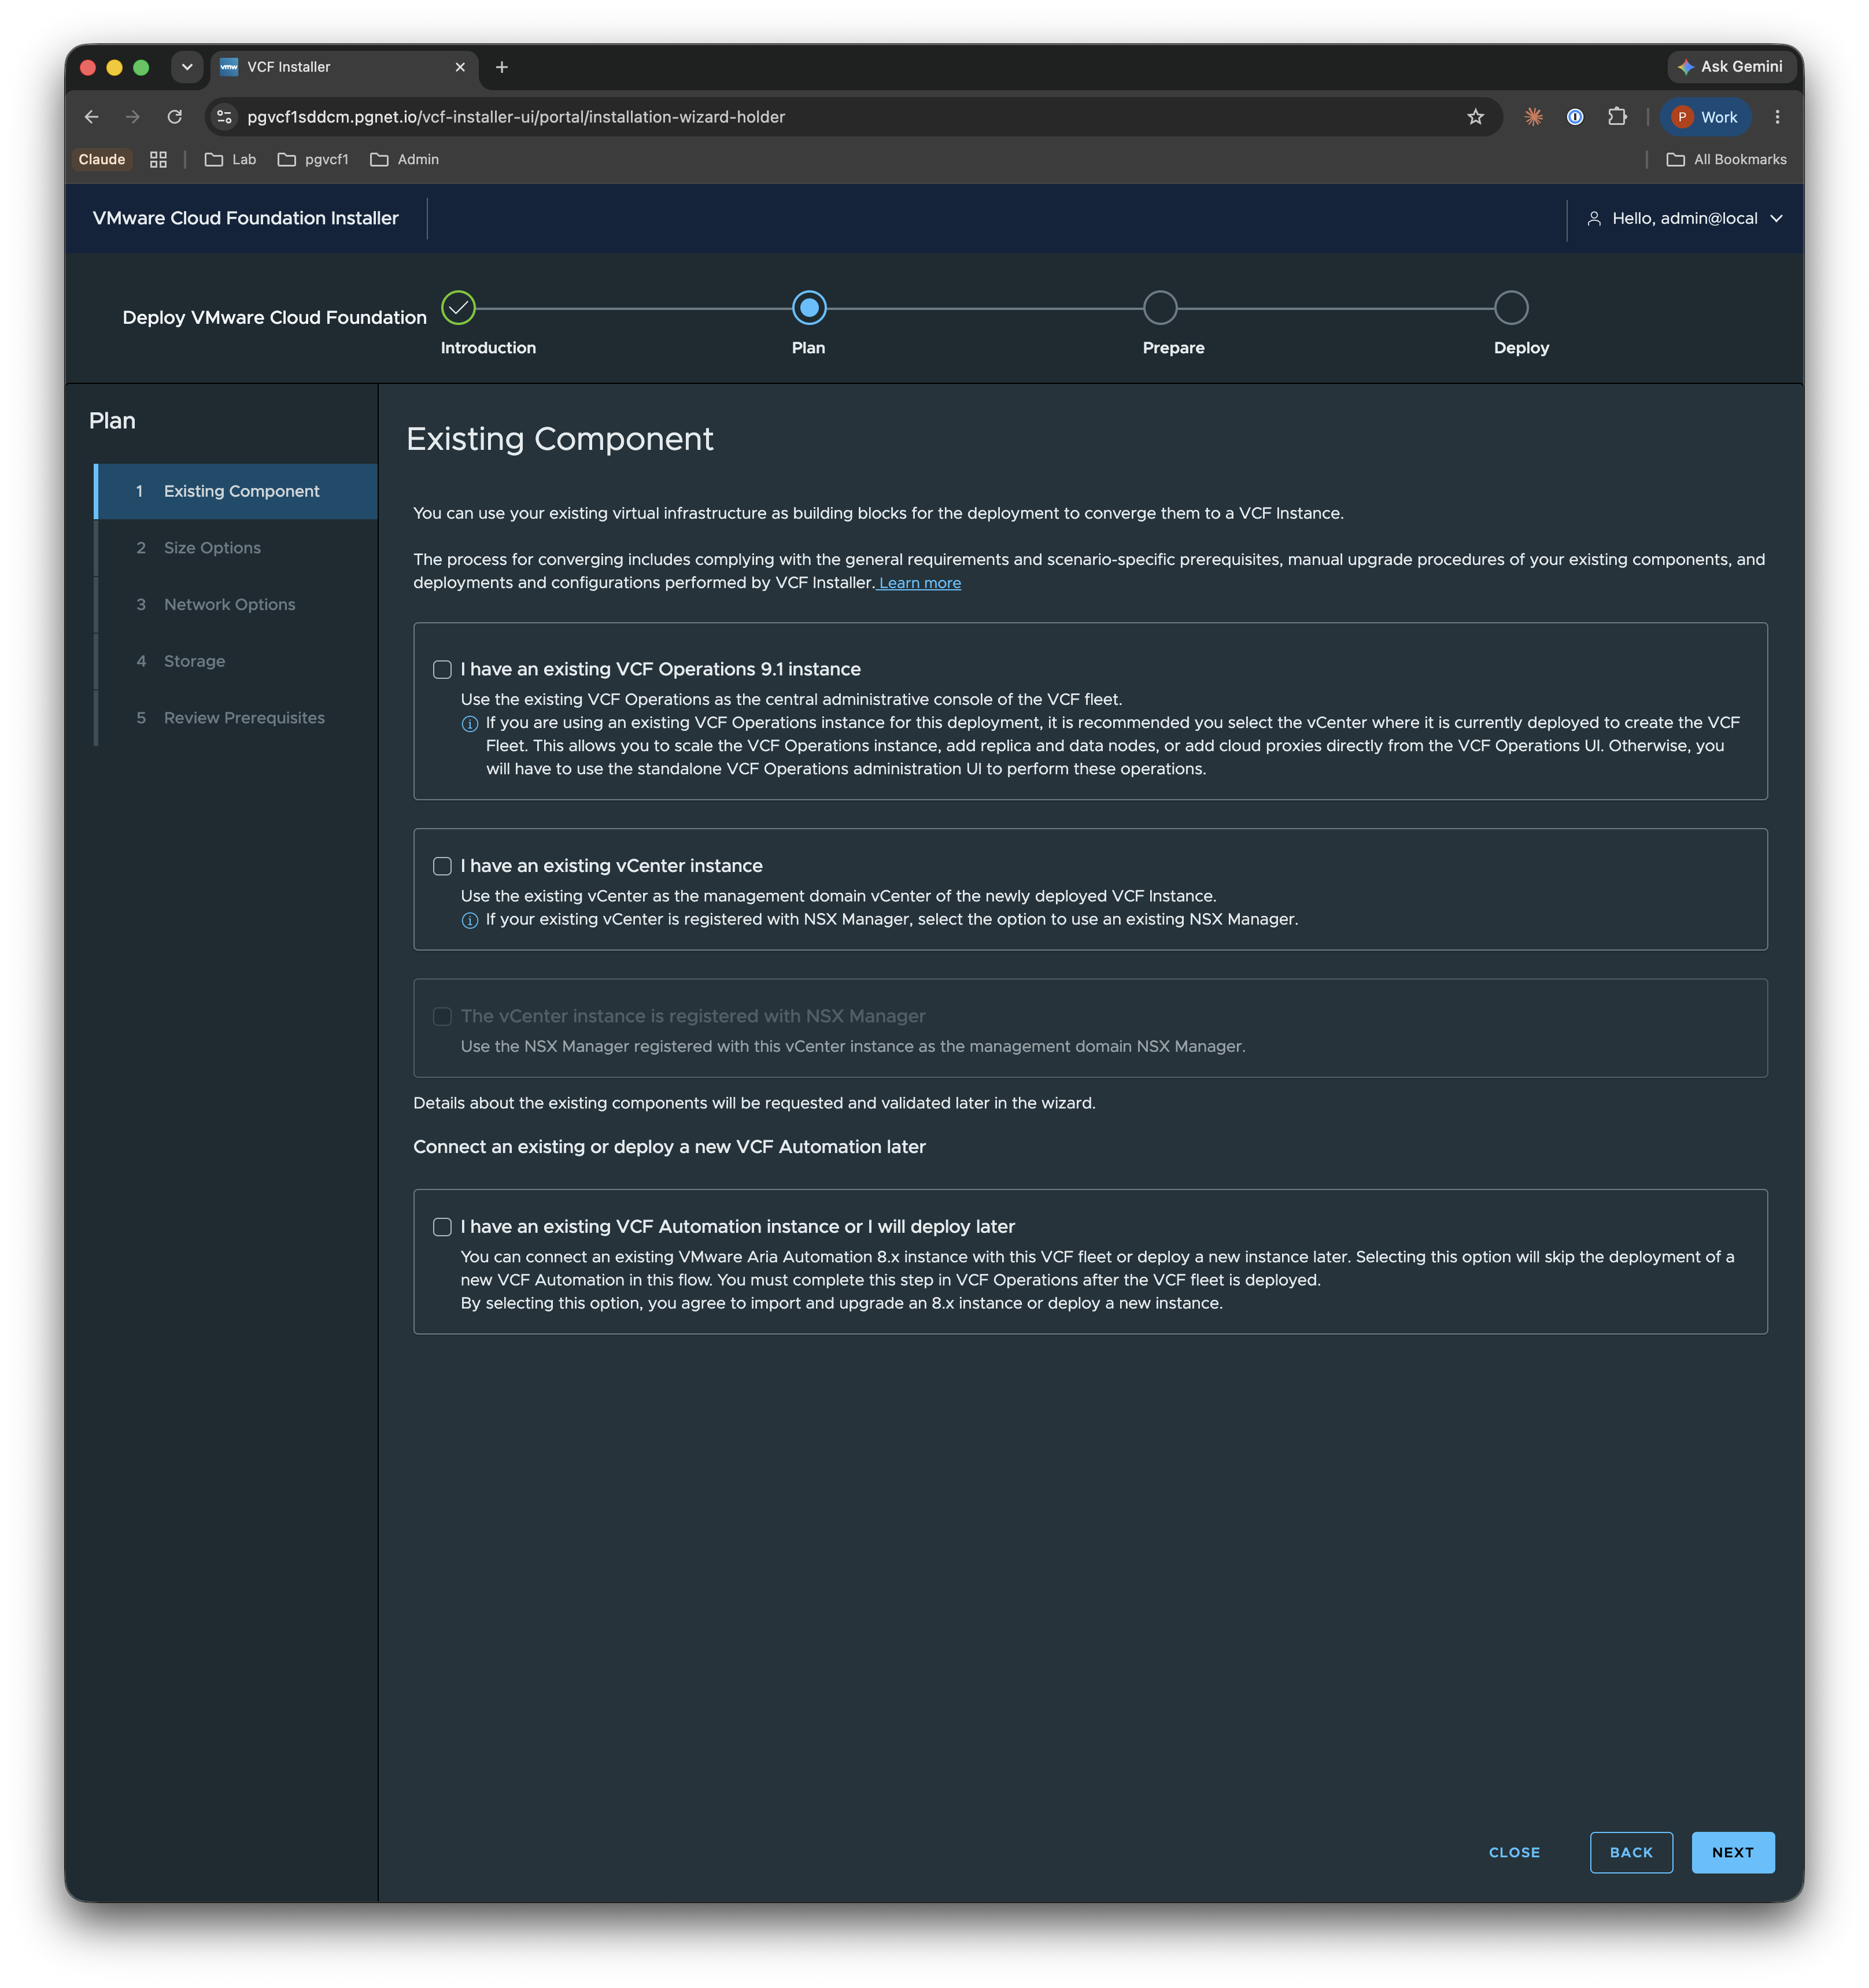Image resolution: width=1869 pixels, height=1988 pixels.
Task: Check existing vCenter instance option
Action: [x=442, y=866]
